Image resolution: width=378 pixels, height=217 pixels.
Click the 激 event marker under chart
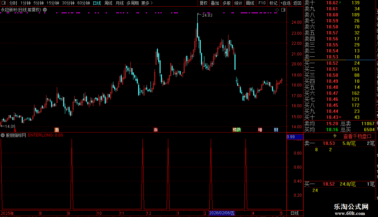tap(57, 130)
